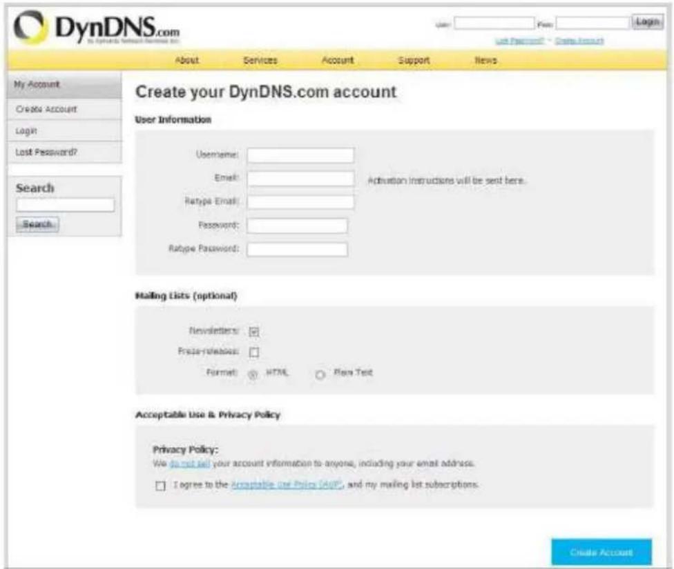Open the Acceptable Use Policy (AUP) link

tap(287, 485)
